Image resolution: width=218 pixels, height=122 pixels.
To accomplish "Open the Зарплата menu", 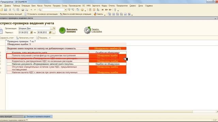I will point(96,6).
